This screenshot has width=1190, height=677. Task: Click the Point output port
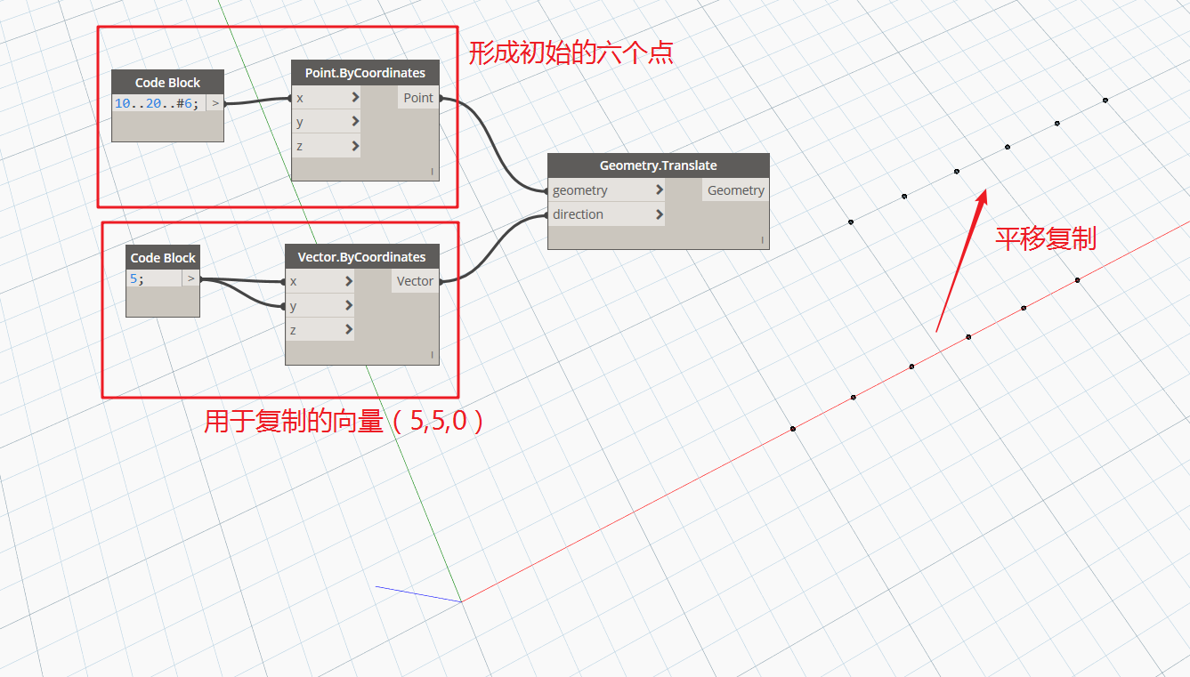coord(418,98)
